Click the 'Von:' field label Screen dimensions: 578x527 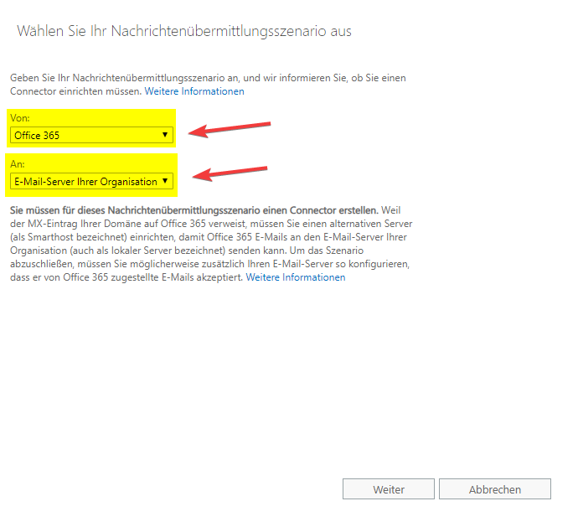[x=19, y=119]
